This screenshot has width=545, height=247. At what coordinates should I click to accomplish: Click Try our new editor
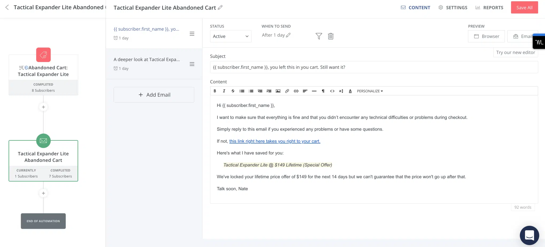coord(515,53)
